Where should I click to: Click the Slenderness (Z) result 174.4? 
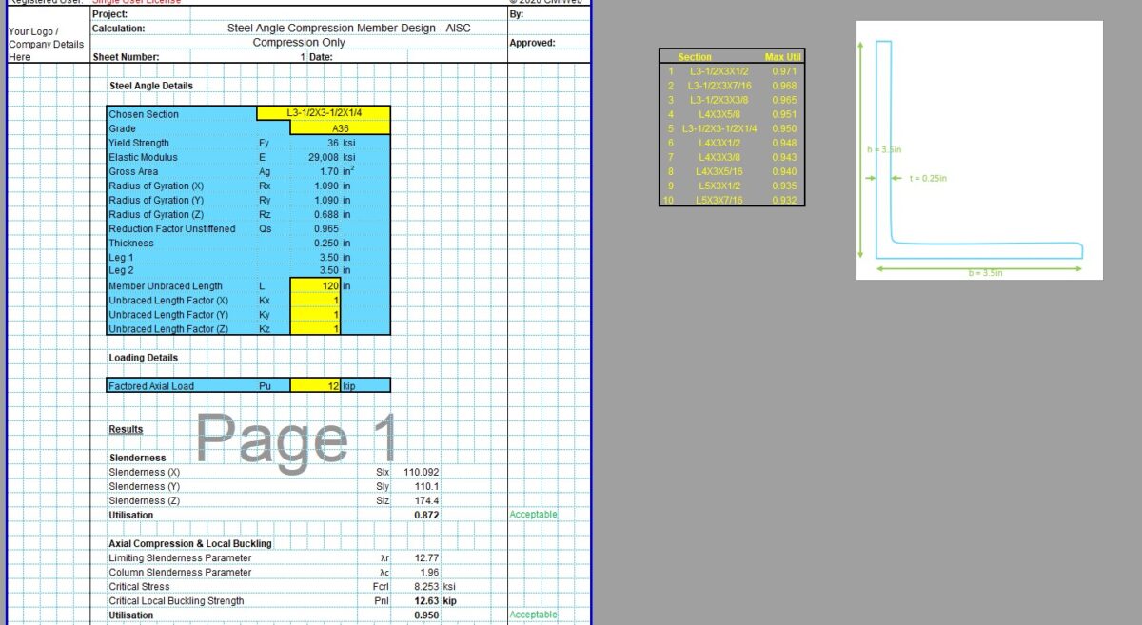426,500
